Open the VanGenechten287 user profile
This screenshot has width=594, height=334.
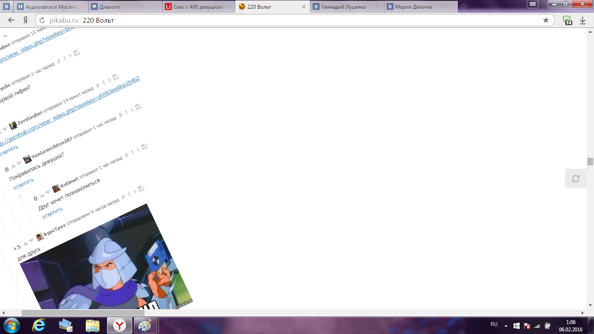tap(52, 148)
